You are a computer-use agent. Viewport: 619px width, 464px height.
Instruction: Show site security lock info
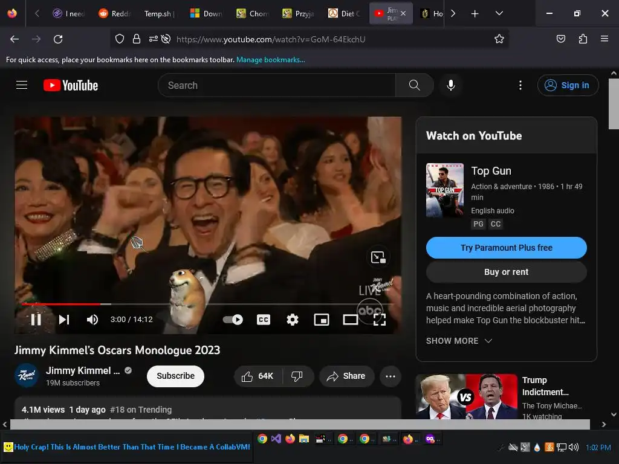(x=137, y=39)
